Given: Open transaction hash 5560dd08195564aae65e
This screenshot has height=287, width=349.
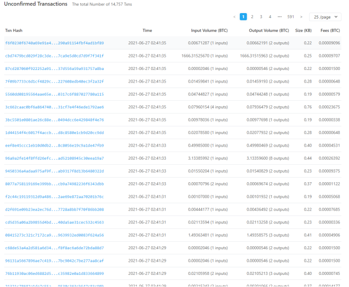Looking at the screenshot, I should click(54, 94).
